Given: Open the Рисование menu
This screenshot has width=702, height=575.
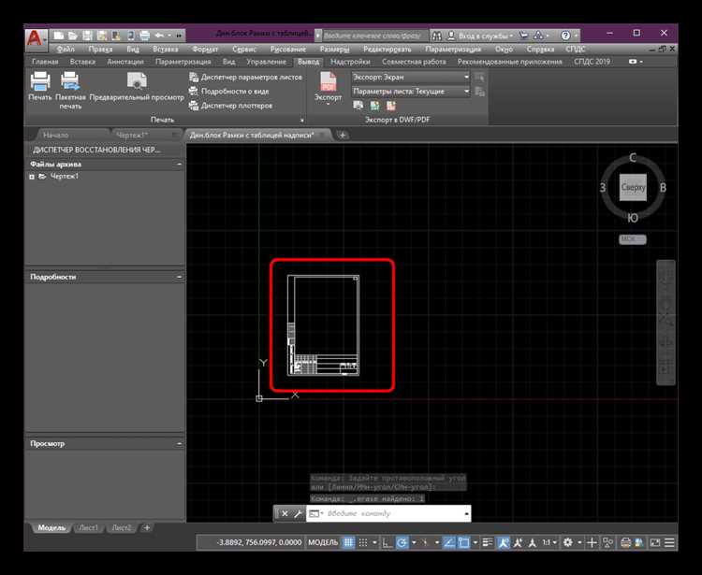Looking at the screenshot, I should (288, 50).
